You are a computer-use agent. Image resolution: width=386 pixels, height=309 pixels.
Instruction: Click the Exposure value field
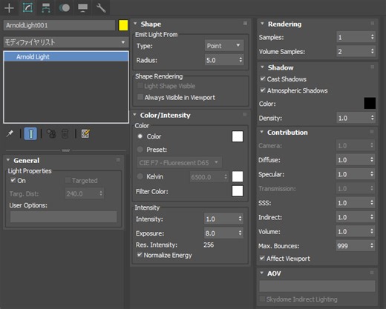[x=220, y=233]
